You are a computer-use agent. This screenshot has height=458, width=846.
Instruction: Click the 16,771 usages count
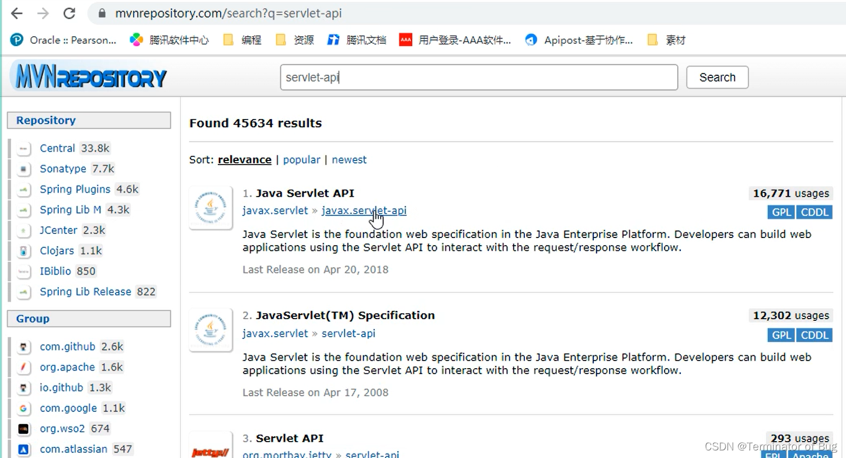791,193
